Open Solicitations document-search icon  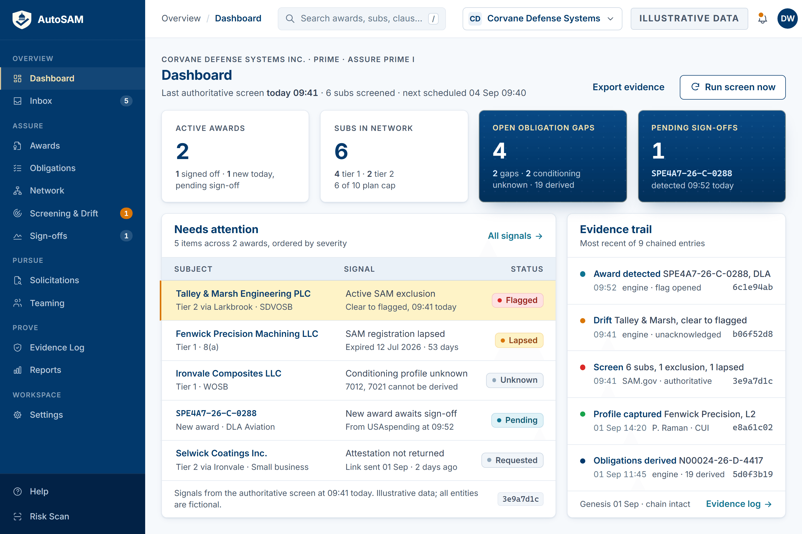tap(17, 280)
